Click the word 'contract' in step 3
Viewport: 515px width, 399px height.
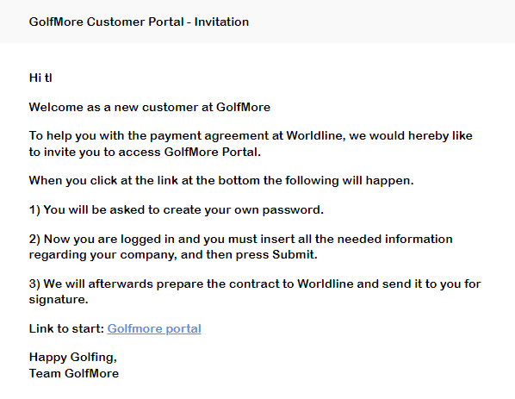(x=251, y=284)
